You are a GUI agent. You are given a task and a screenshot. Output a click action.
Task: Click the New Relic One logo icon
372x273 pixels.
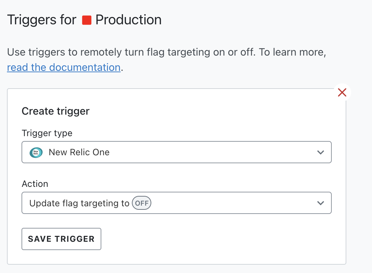point(36,152)
